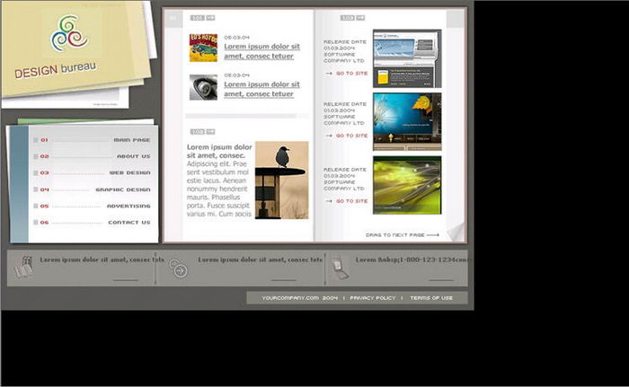Open Graphic Design from navigation

pos(123,189)
